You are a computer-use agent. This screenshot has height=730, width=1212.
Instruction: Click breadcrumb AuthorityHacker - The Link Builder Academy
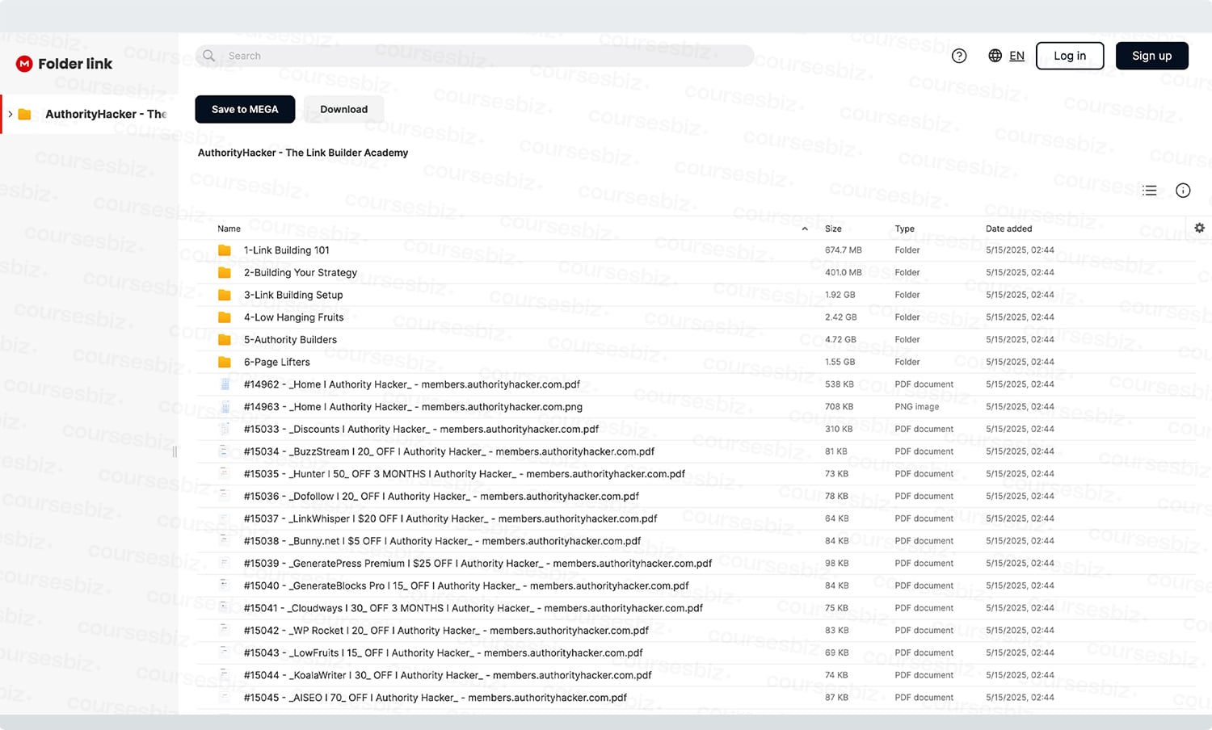pos(303,153)
